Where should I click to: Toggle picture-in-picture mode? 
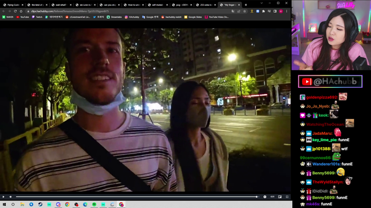pos(280,196)
